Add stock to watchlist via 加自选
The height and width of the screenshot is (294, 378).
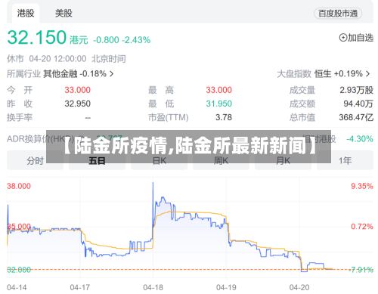click(356, 38)
